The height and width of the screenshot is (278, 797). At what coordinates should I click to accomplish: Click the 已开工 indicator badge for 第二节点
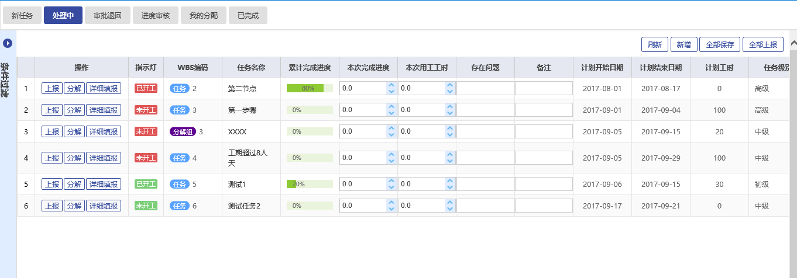point(146,88)
